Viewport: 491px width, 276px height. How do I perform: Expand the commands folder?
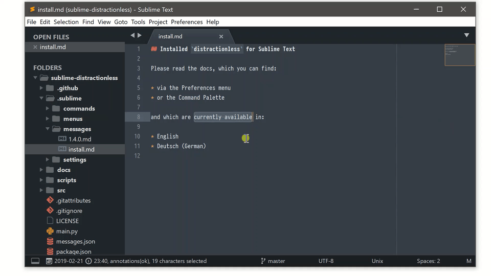point(47,108)
